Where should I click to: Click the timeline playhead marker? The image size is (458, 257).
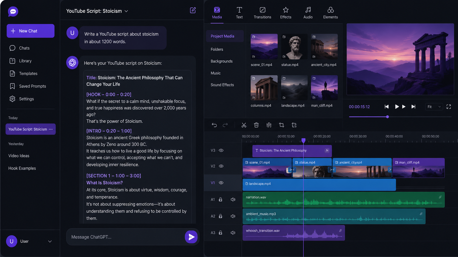(304, 140)
